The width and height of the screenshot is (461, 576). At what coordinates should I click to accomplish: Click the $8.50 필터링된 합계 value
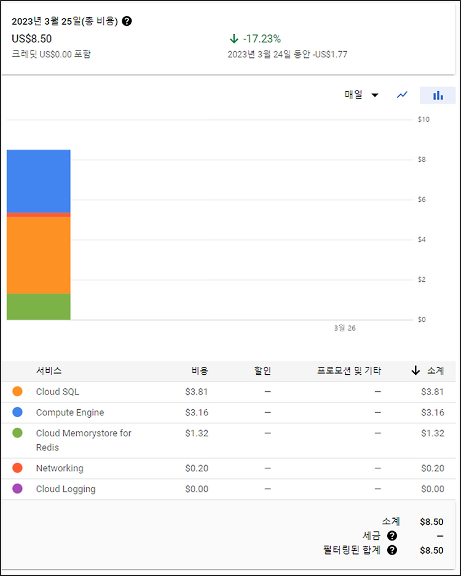(x=431, y=550)
